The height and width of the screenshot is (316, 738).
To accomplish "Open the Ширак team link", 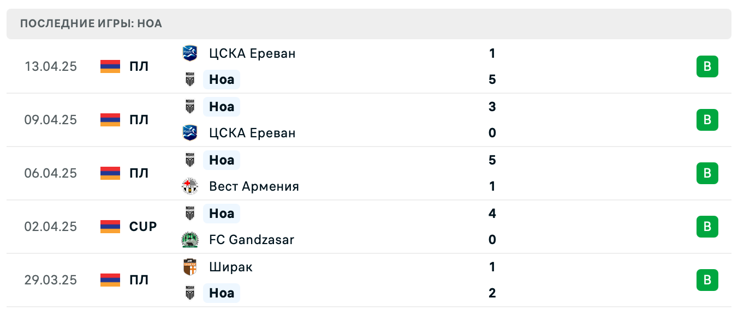I will pyautogui.click(x=230, y=267).
